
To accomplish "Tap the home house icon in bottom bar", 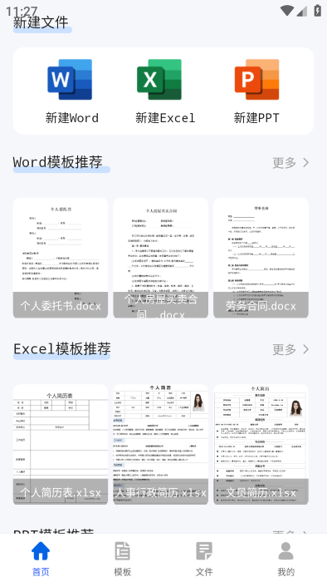I will [41, 550].
